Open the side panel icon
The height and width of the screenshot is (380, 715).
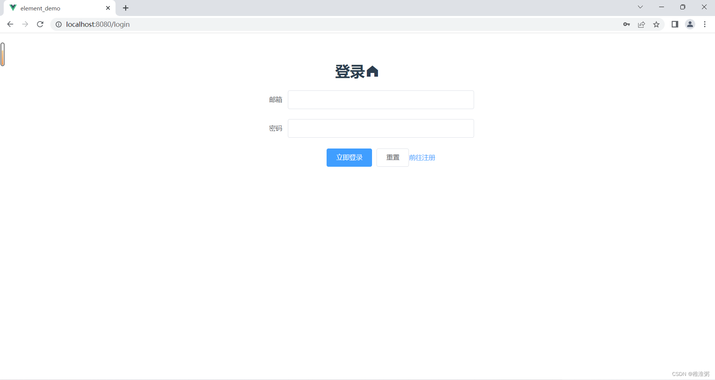tap(675, 24)
